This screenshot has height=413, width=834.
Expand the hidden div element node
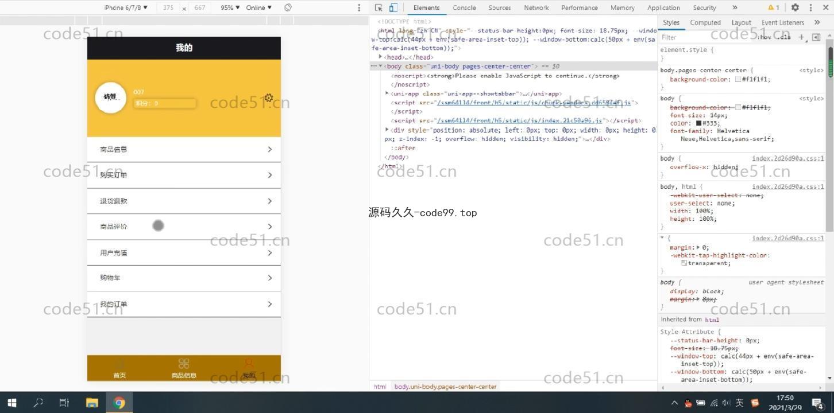[387, 130]
